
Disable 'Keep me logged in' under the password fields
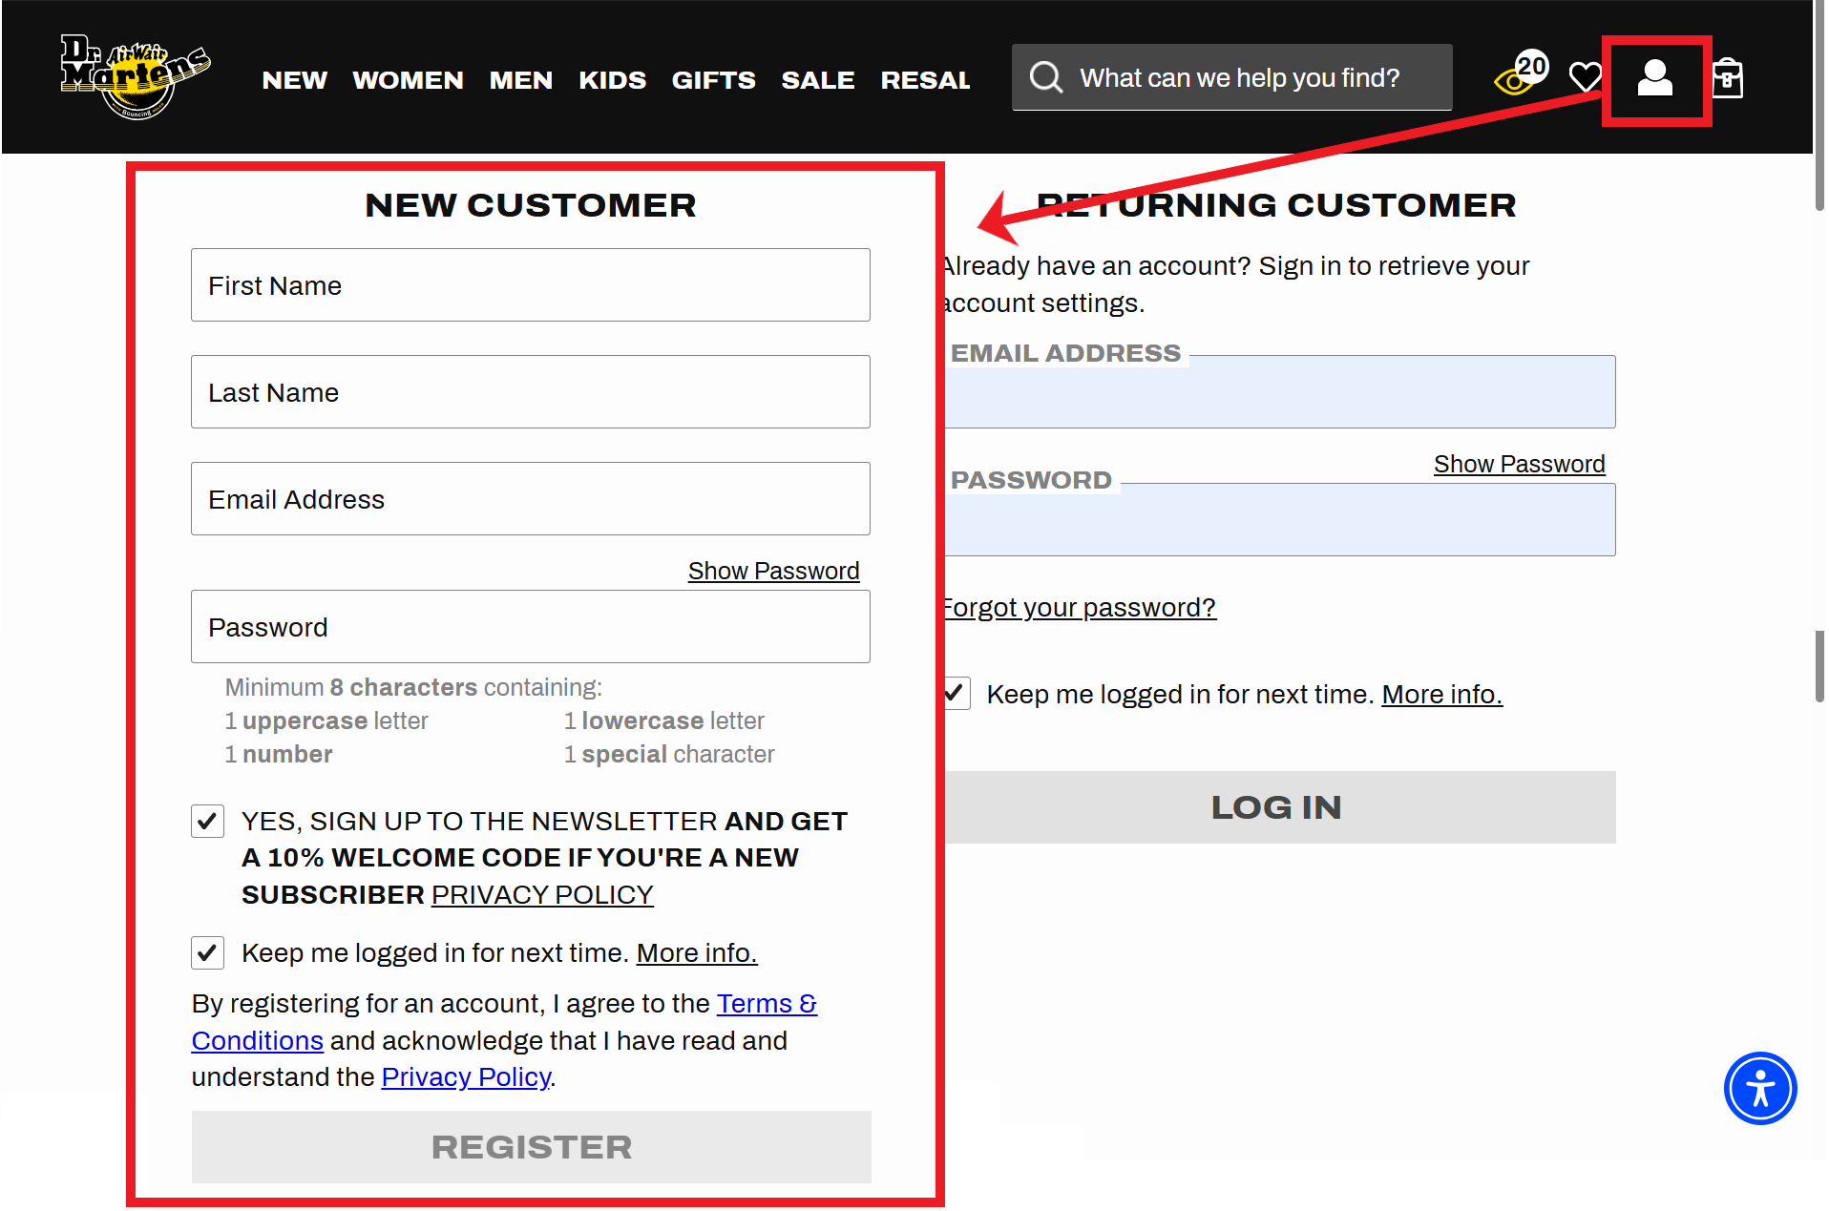(x=207, y=952)
